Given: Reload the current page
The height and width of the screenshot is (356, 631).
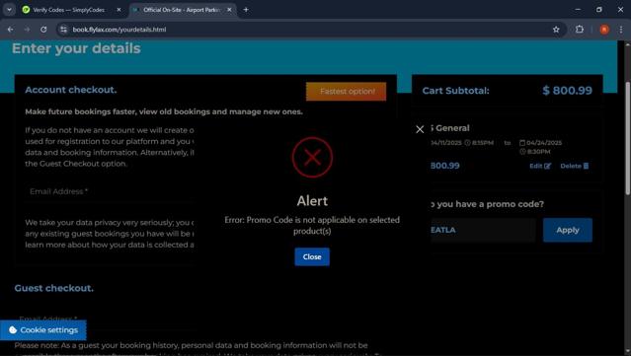Looking at the screenshot, I should click(x=43, y=30).
